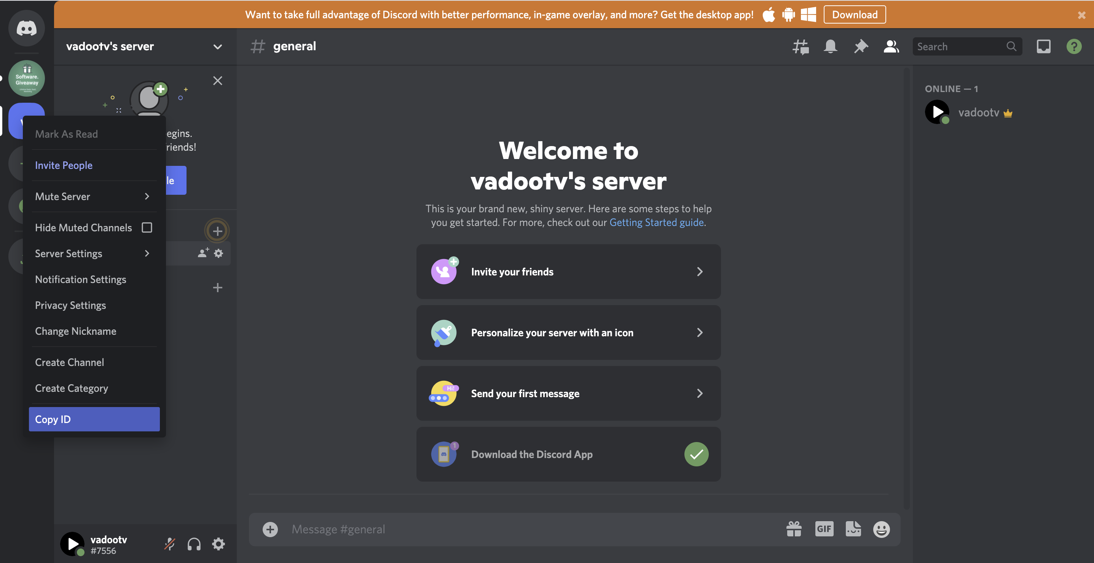
Task: Click create invite icon on channel row
Action: pos(203,253)
